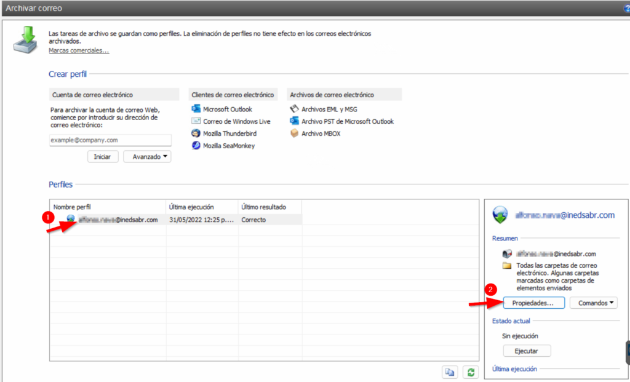
Task: Open Propiedades for the selected profile
Action: tap(533, 303)
